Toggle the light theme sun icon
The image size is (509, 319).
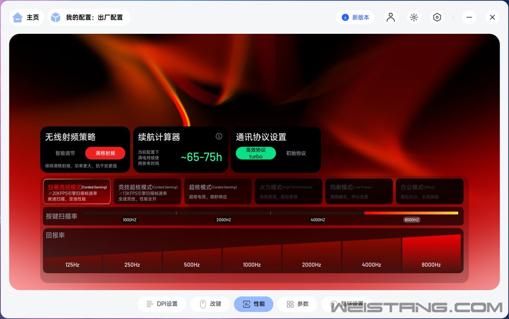414,17
